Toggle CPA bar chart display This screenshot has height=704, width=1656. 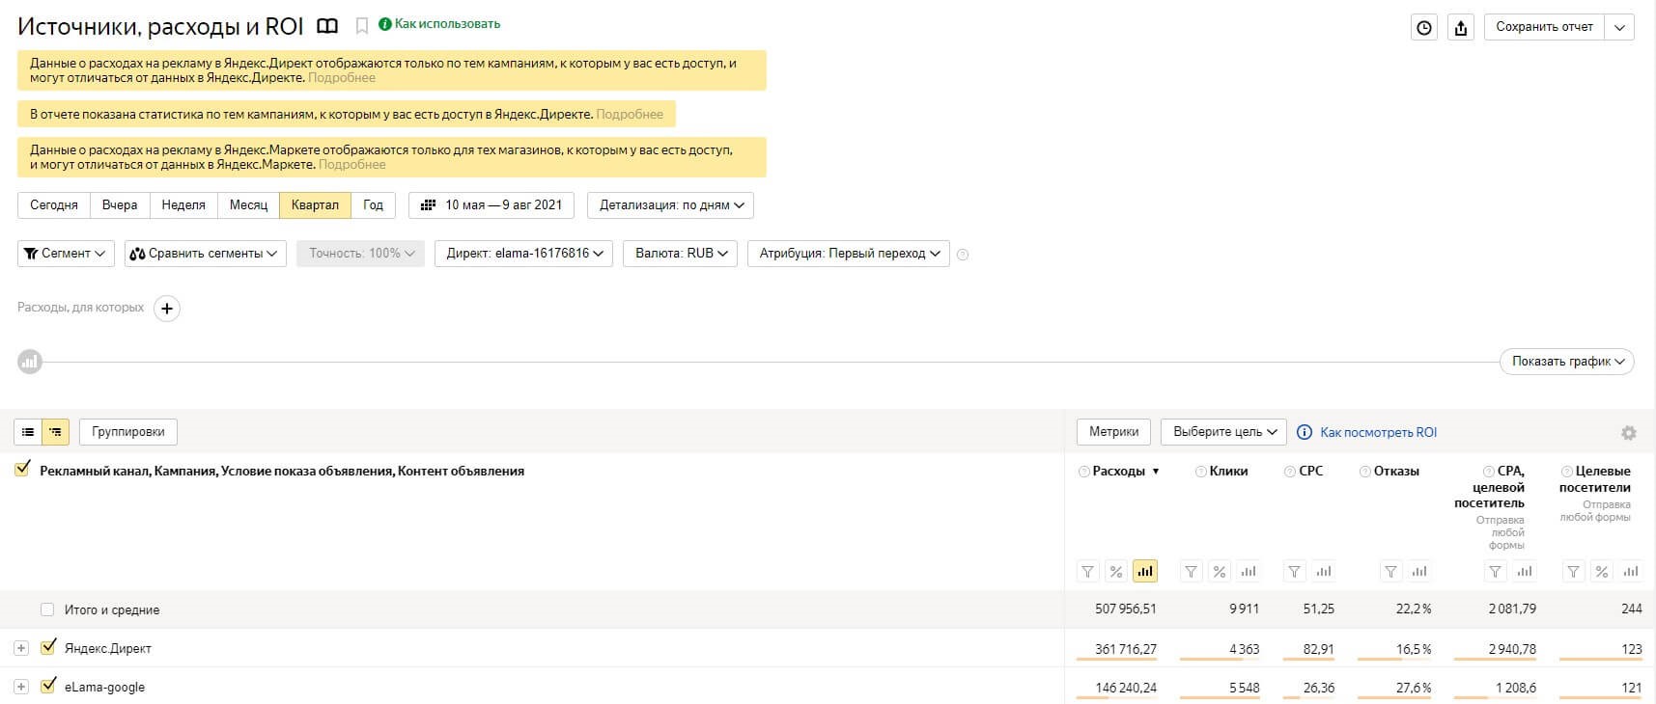(x=1524, y=572)
